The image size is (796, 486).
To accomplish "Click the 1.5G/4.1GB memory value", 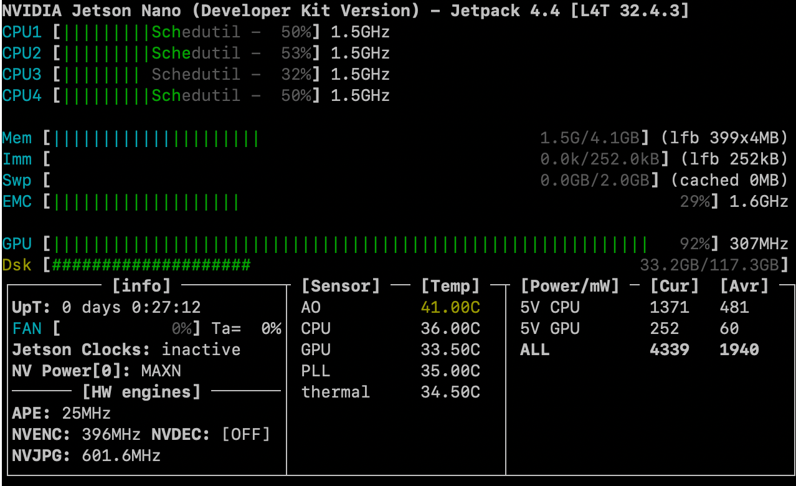I will pos(590,138).
